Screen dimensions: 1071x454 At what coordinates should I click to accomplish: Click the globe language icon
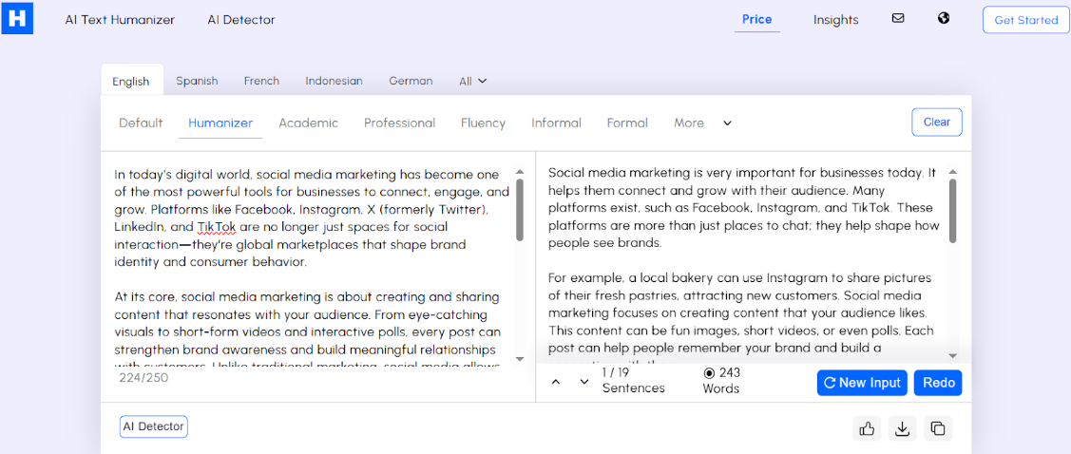click(x=944, y=18)
